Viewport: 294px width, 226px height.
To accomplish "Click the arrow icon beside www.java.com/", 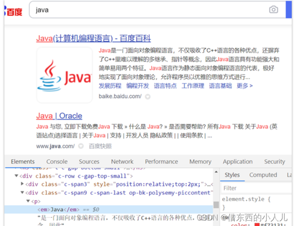I will coord(81,146).
